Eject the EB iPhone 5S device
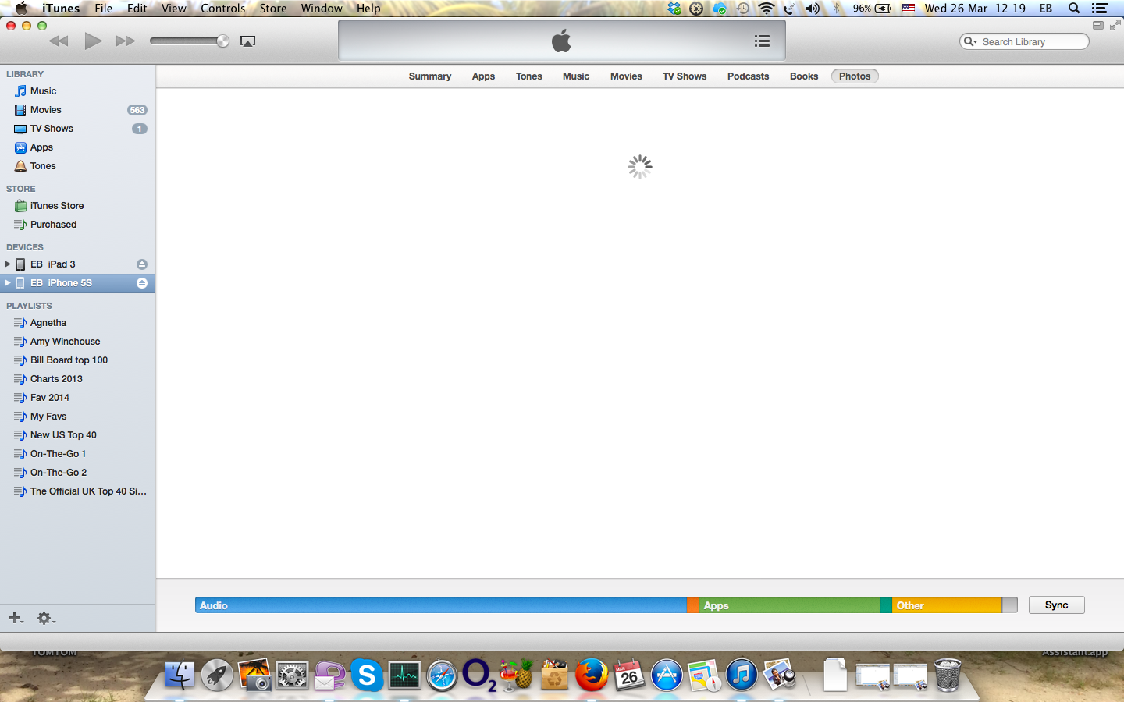Screen dimensions: 1124x702 pyautogui.click(x=142, y=283)
